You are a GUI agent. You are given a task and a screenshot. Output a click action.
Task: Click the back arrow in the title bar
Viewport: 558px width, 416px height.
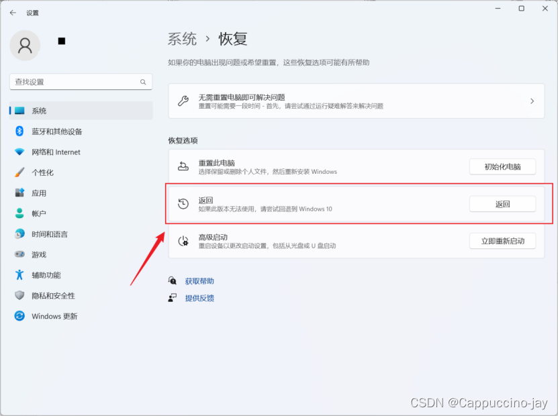(13, 13)
